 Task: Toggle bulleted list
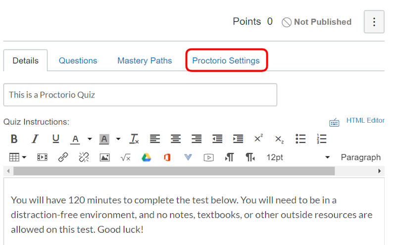pos(300,139)
